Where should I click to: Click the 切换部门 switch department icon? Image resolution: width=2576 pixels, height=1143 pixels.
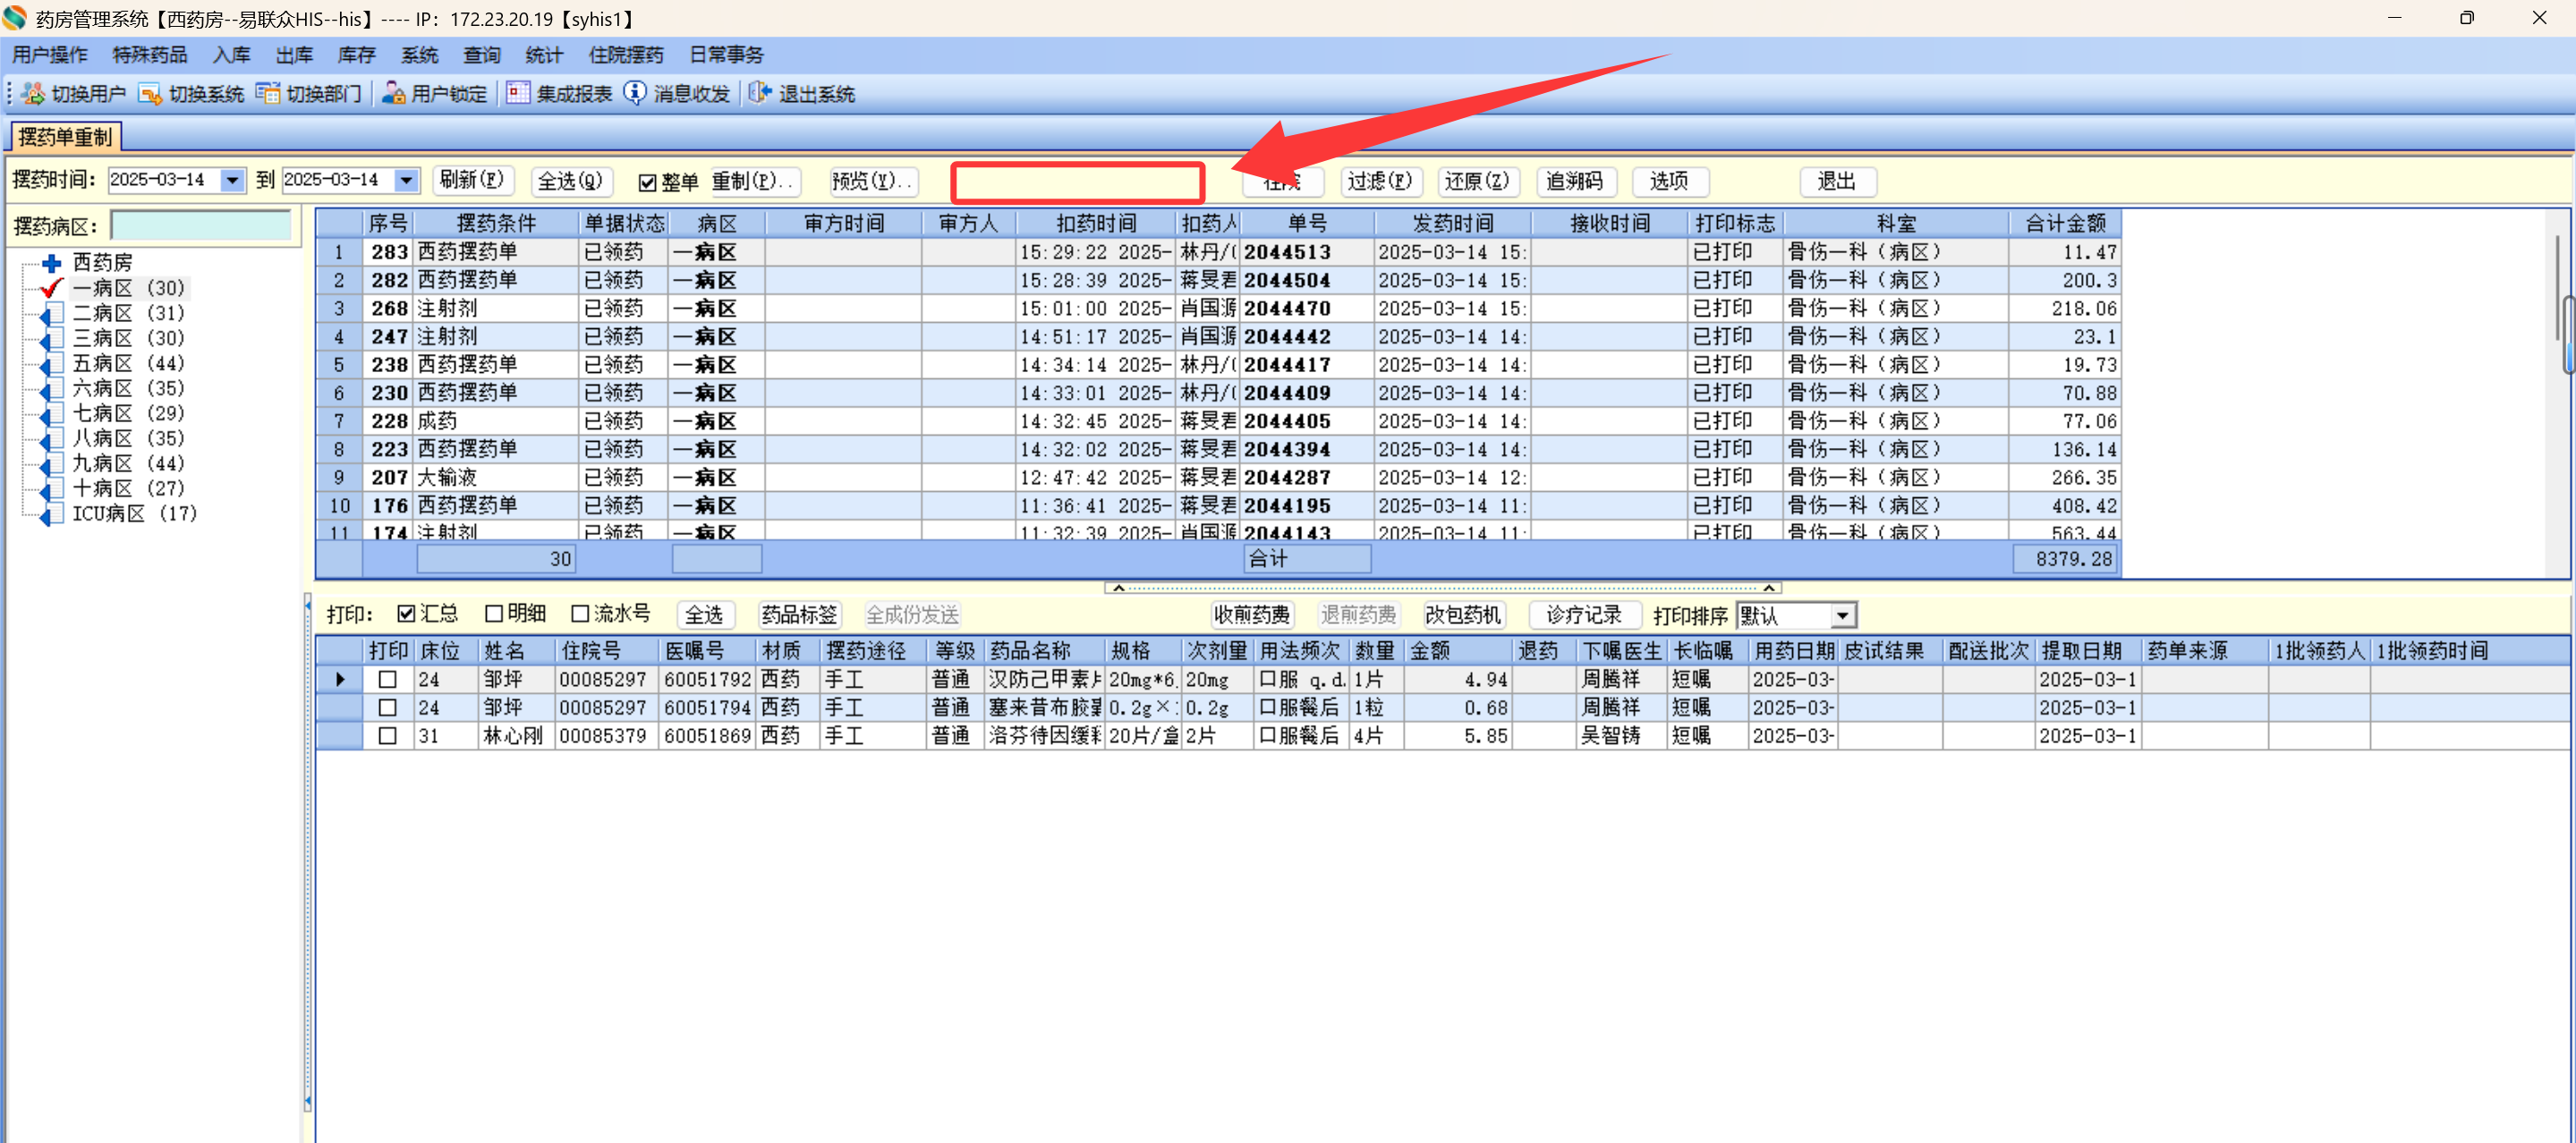(x=267, y=93)
